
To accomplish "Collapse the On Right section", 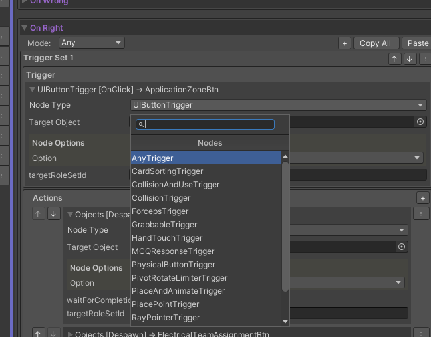I will 25,28.
